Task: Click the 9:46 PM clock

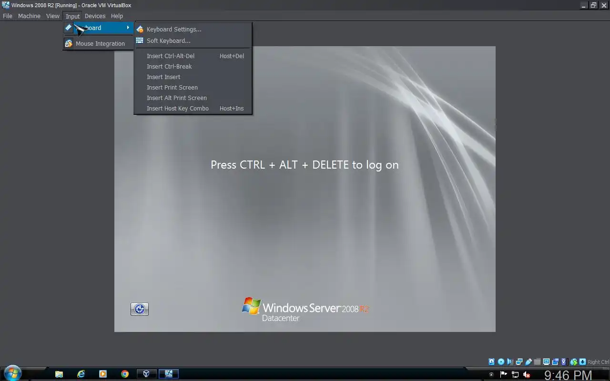Action: click(x=568, y=375)
